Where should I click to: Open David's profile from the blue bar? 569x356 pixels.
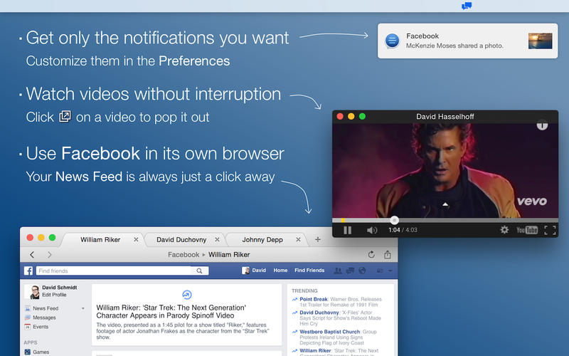click(254, 271)
